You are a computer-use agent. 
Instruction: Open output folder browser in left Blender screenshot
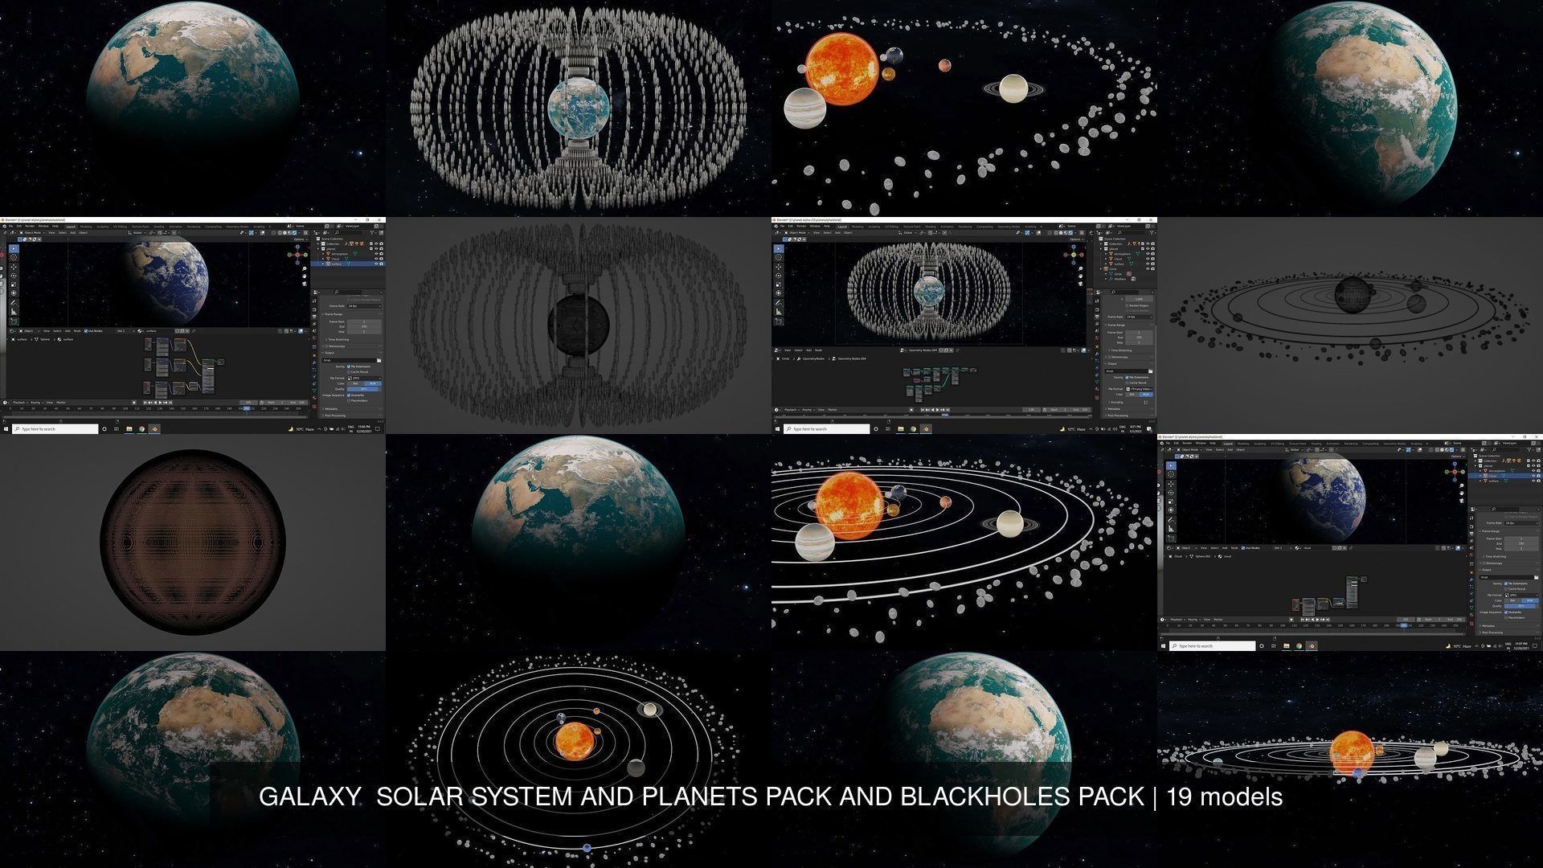pos(379,360)
